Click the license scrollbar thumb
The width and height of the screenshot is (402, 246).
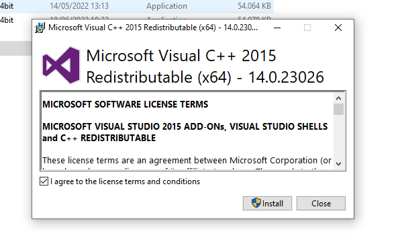[338, 110]
